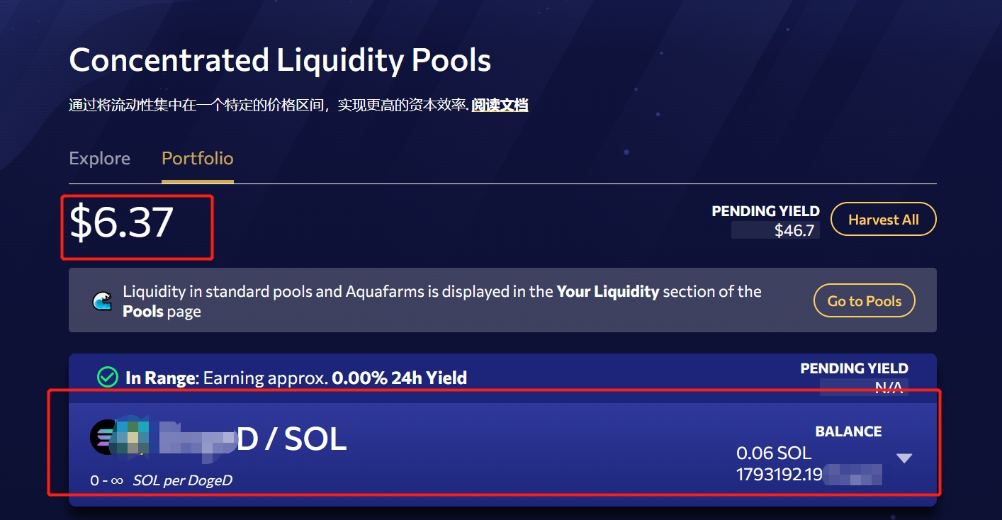
Task: Click the 0 - ∞ price range text
Action: (106, 480)
